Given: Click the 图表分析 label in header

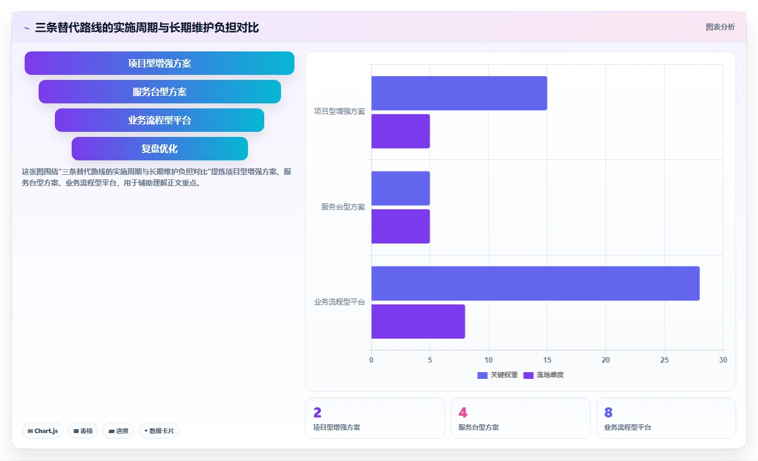Looking at the screenshot, I should pyautogui.click(x=720, y=27).
